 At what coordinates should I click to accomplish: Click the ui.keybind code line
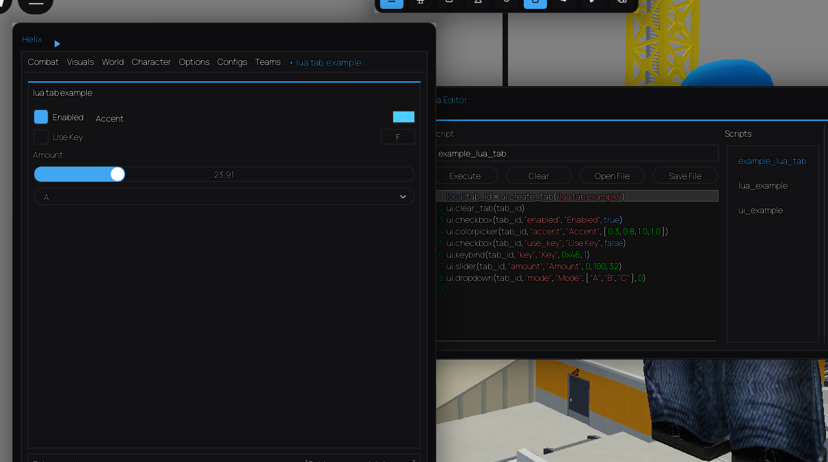pos(518,254)
